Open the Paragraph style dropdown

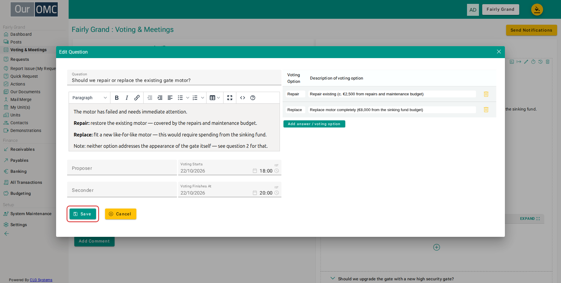pos(90,98)
